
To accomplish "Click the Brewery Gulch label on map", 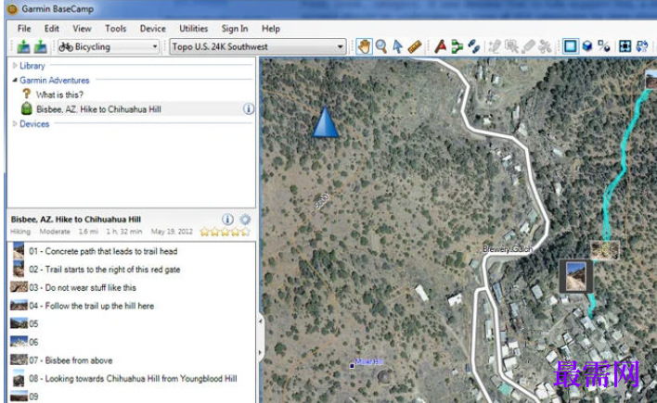I will click(508, 249).
